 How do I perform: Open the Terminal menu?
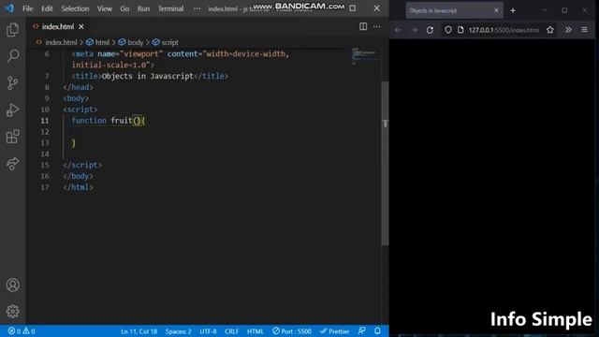(170, 8)
